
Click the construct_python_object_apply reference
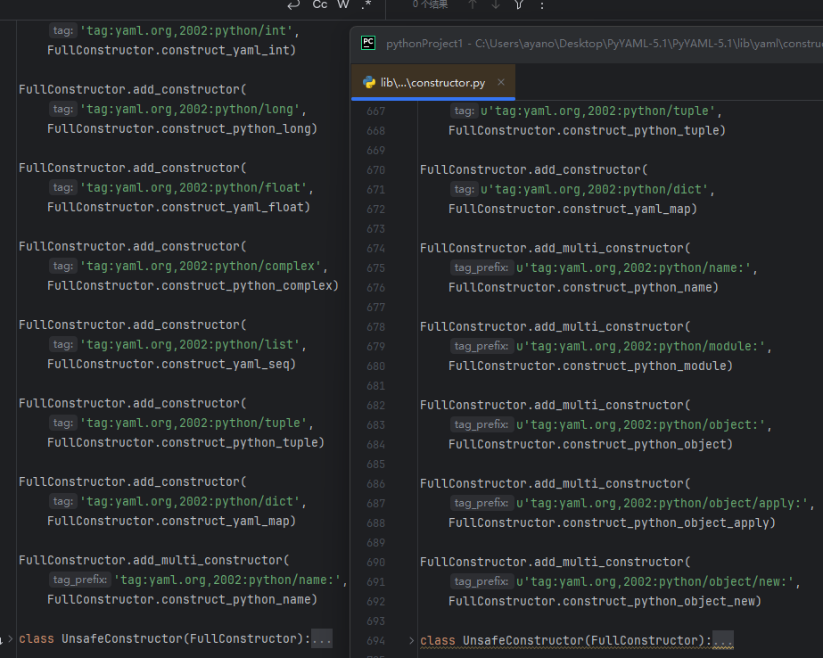click(x=664, y=522)
